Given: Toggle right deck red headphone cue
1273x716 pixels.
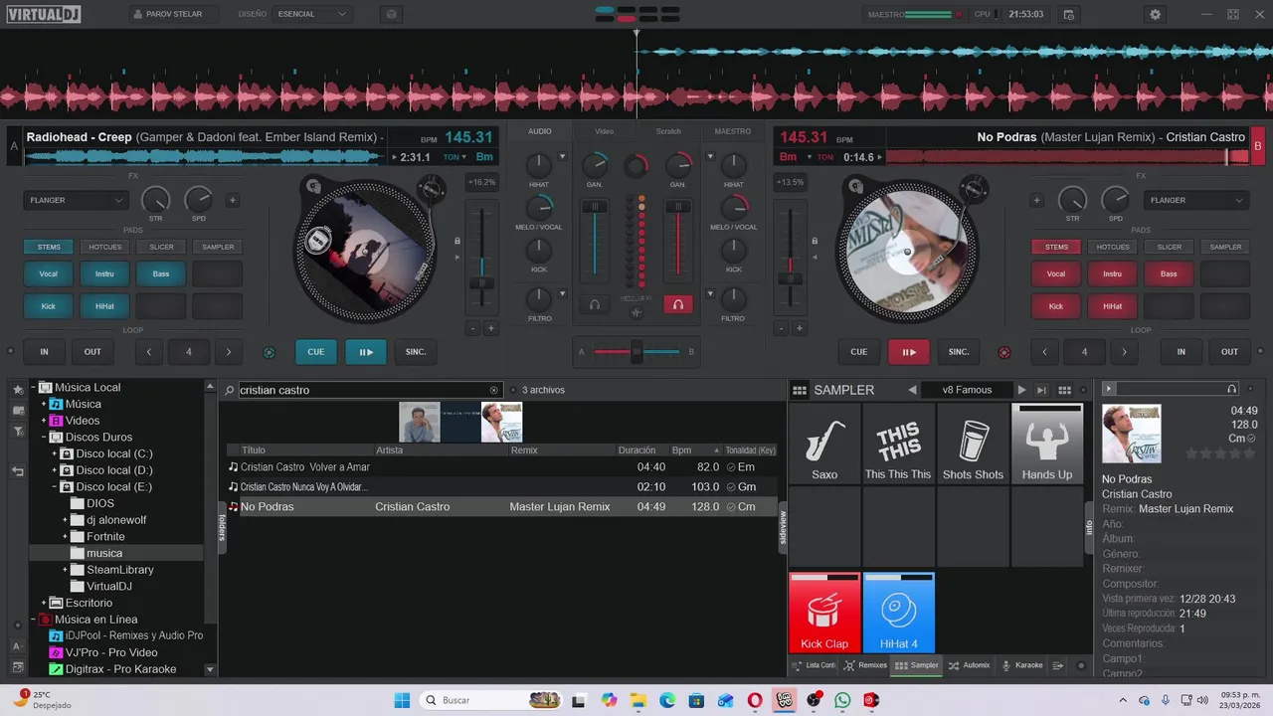Looking at the screenshot, I should click(x=678, y=304).
